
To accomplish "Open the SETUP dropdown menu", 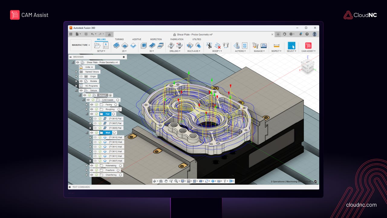I will click(x=101, y=51).
